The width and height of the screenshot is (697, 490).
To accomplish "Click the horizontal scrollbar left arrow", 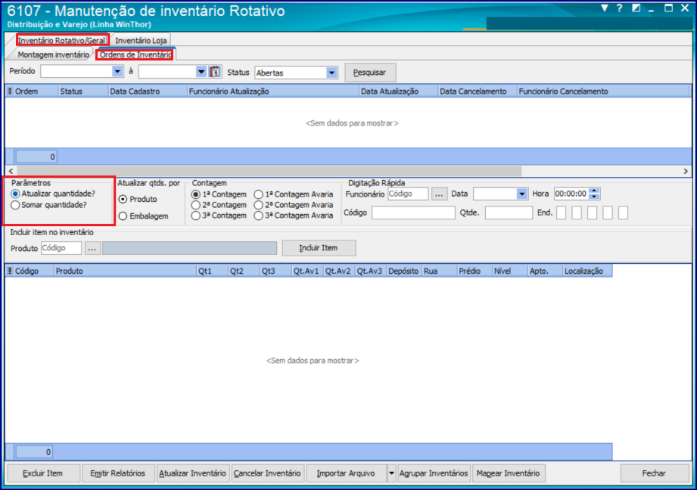I will pyautogui.click(x=11, y=171).
